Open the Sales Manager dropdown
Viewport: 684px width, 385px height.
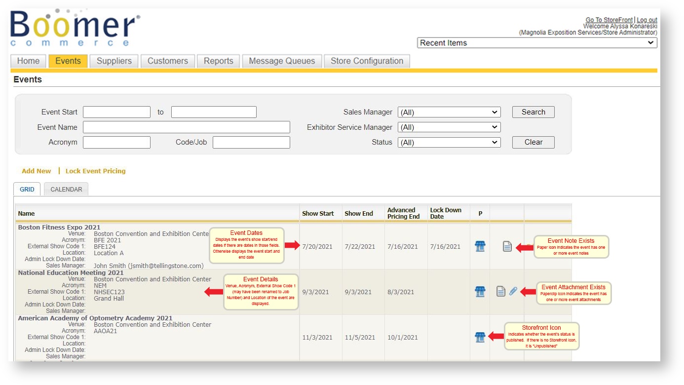pos(448,112)
